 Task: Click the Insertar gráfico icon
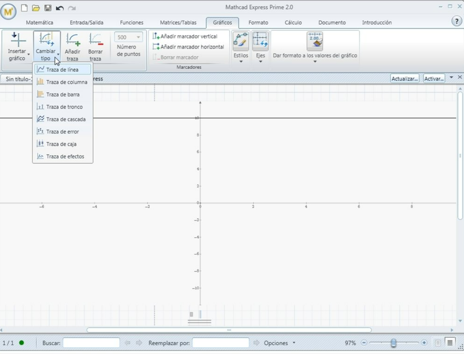(x=18, y=40)
